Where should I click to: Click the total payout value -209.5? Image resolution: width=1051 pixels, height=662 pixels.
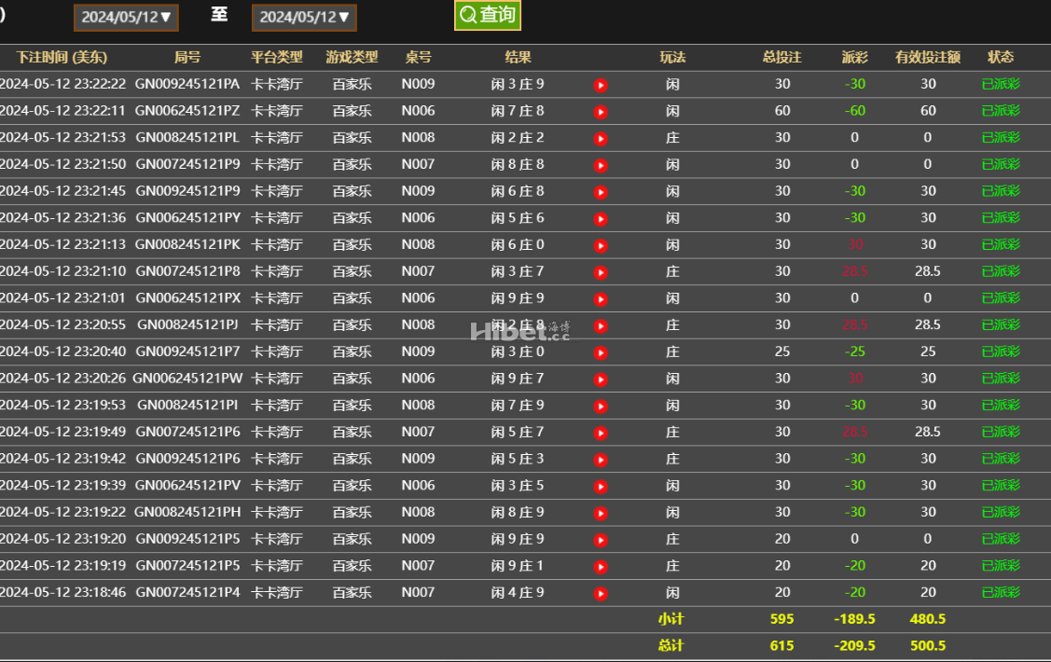[x=854, y=646]
